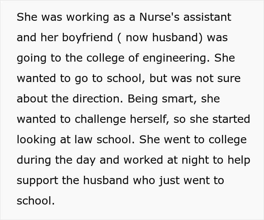Screen dimensions: 264x220
Task: Click the word "working" in first line
Action: pos(87,17)
